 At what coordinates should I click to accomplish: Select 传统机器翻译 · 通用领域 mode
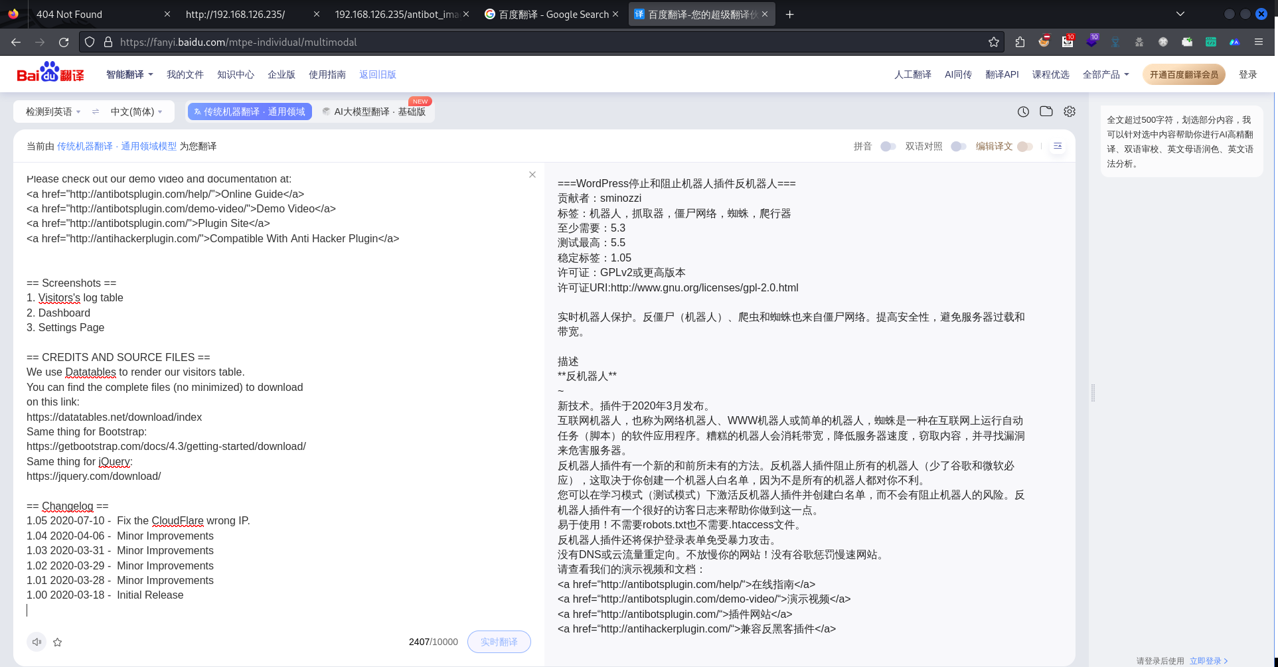point(250,111)
